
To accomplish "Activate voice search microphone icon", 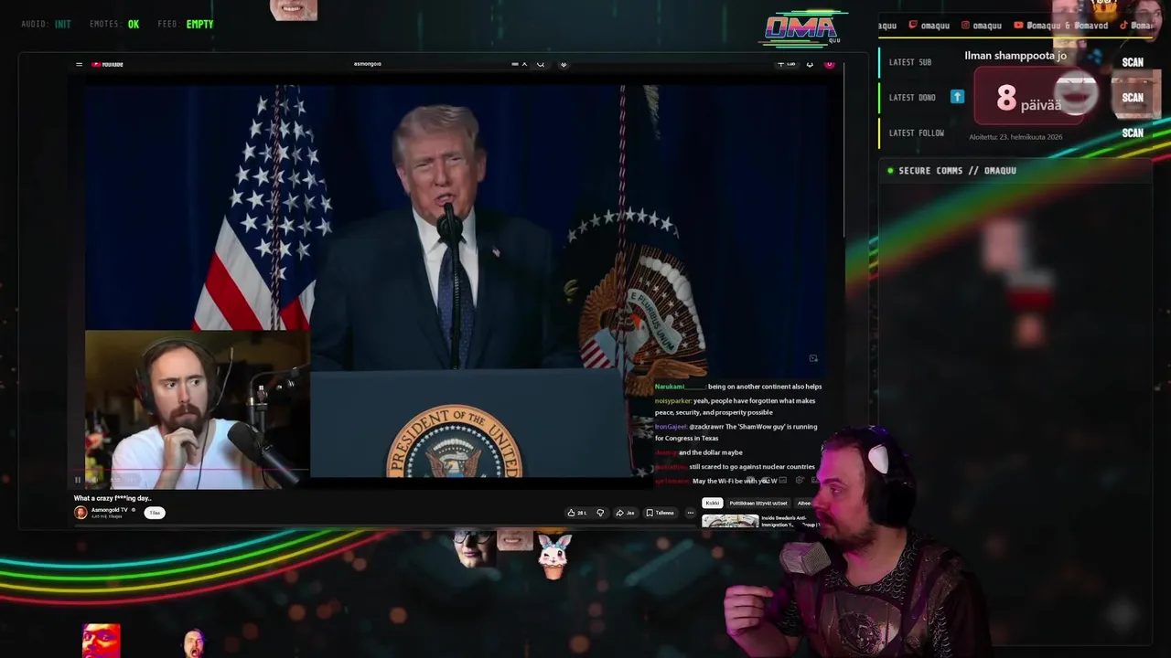I will (564, 64).
